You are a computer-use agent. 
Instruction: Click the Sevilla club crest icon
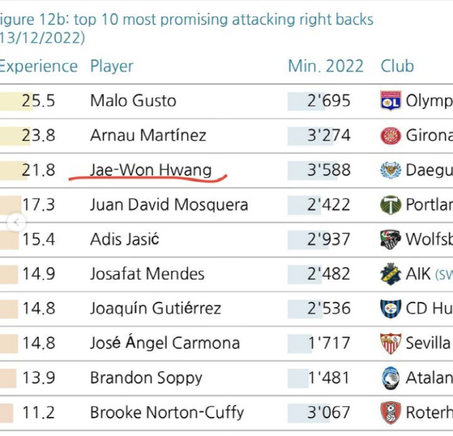(x=391, y=343)
